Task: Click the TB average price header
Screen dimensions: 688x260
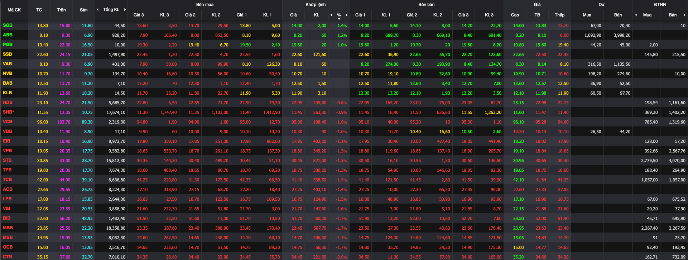Action: pyautogui.click(x=537, y=15)
